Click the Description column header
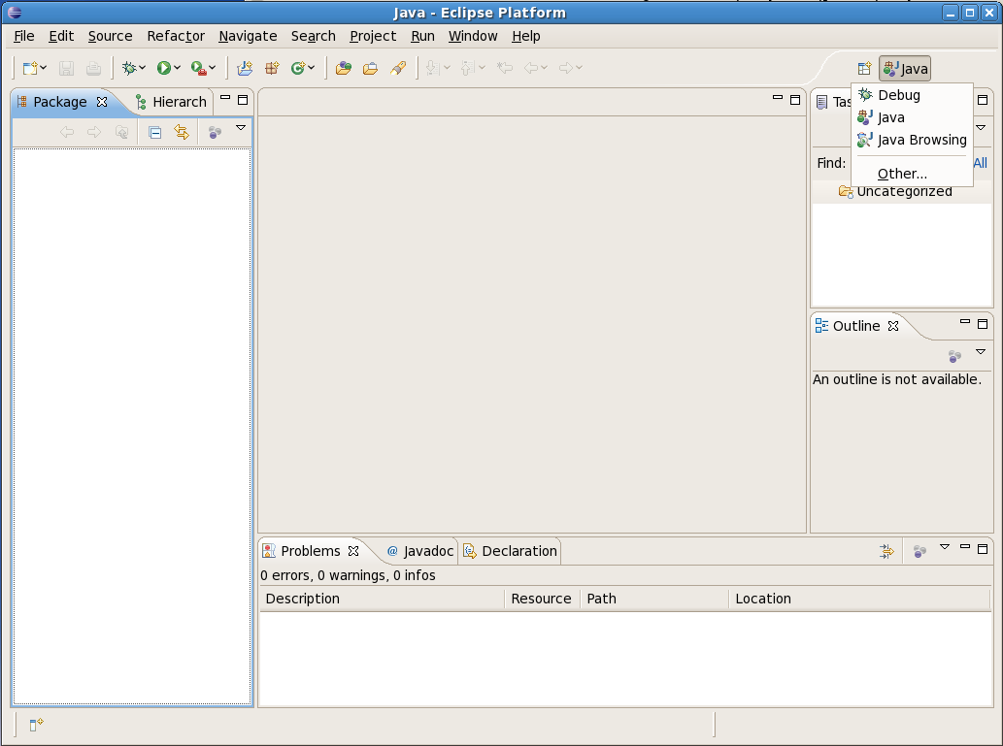This screenshot has height=746, width=1003. click(303, 599)
